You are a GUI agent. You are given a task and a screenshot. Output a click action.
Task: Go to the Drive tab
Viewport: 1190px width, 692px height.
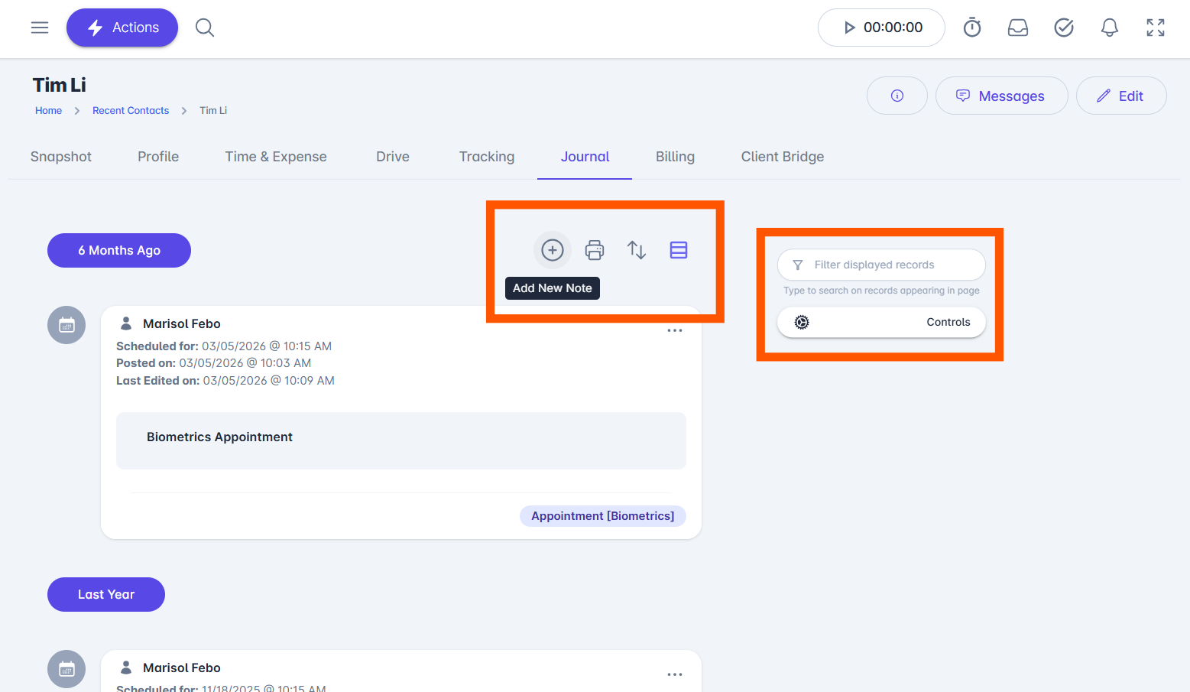(393, 157)
